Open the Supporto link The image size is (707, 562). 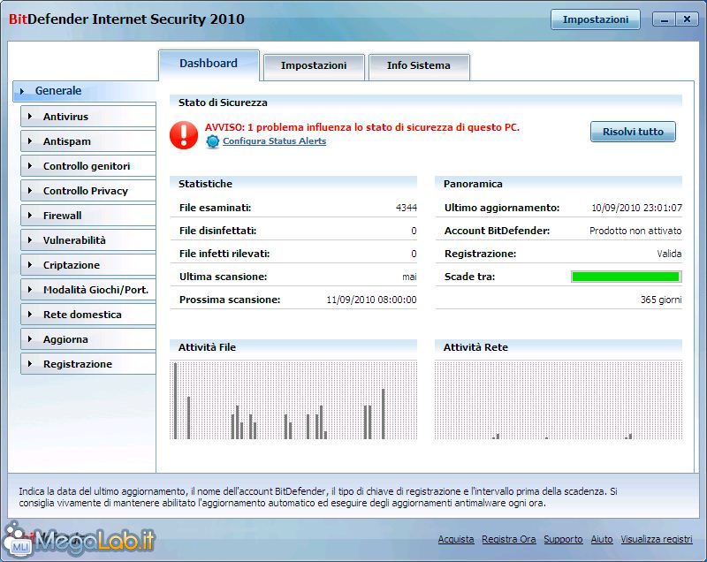pos(563,539)
